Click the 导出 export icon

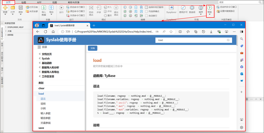pyautogui.click(x=51, y=8)
